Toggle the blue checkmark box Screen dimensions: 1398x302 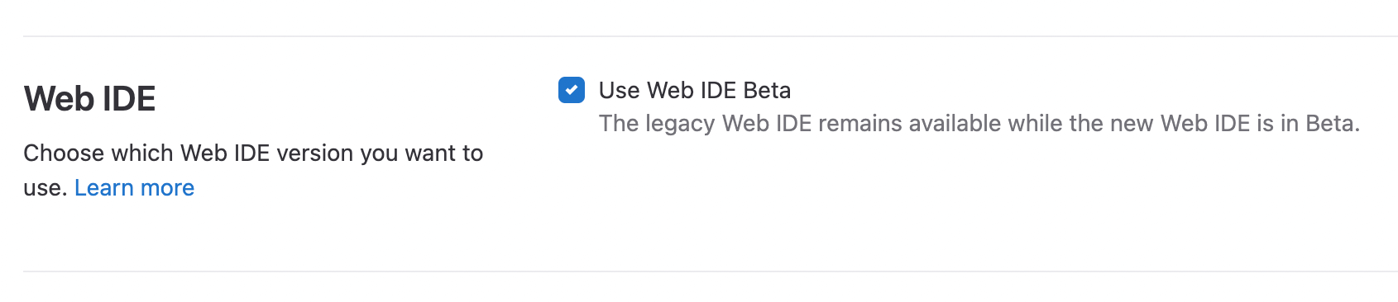(x=572, y=90)
